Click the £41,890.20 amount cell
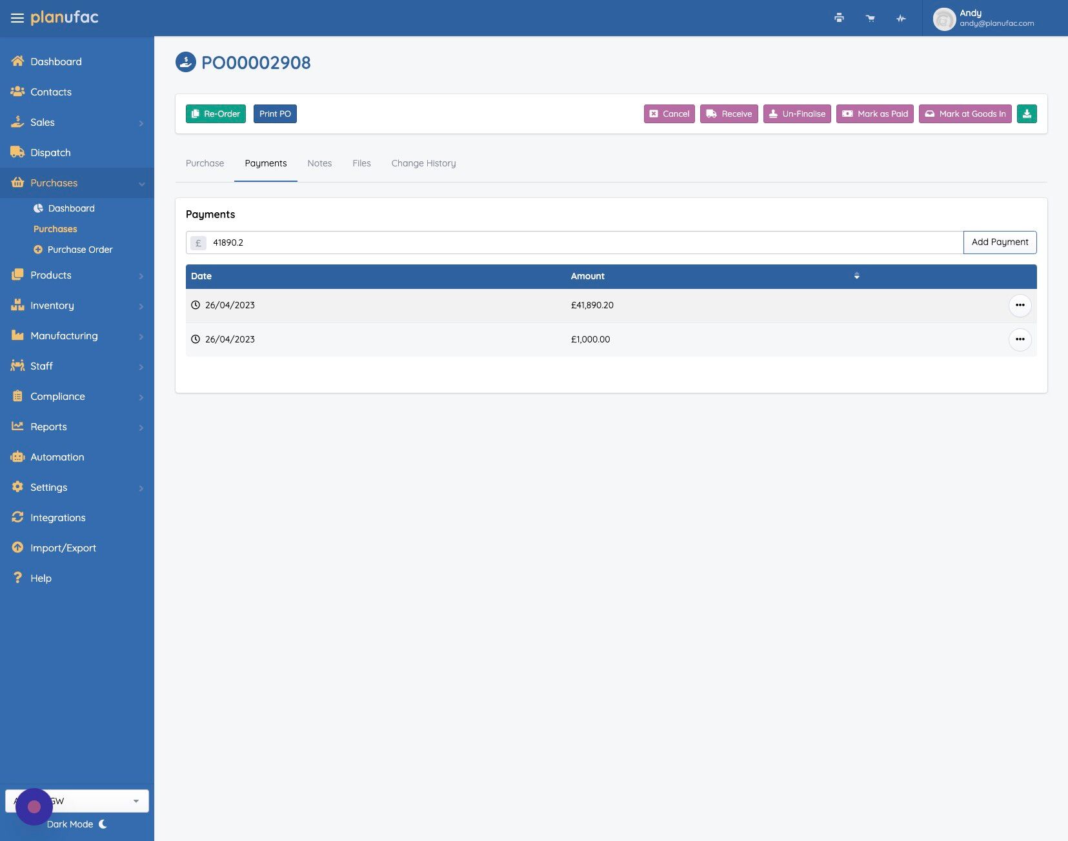This screenshot has height=841, width=1068. coord(592,305)
